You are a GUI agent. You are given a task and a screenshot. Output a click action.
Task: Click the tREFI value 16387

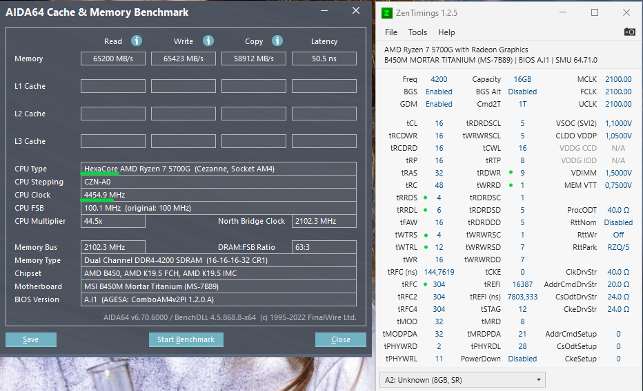click(522, 284)
